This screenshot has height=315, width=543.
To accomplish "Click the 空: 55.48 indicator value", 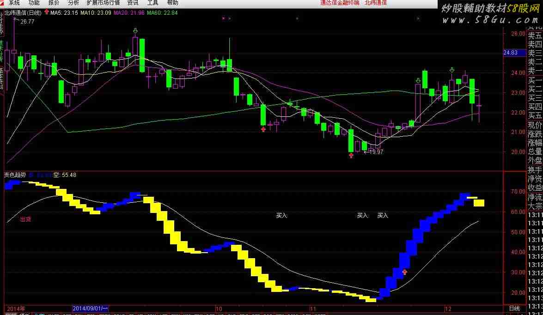I will point(65,175).
